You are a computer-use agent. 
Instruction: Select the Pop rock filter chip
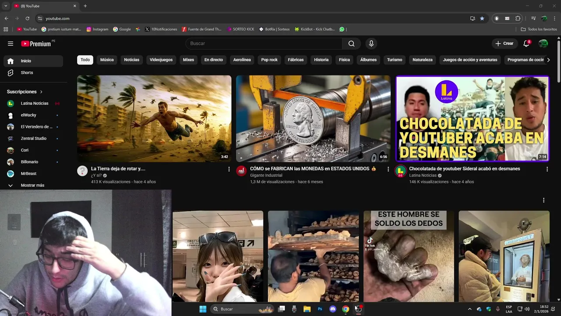(x=270, y=60)
